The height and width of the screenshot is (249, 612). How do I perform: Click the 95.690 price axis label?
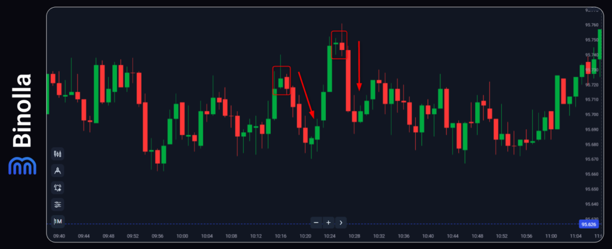592,130
